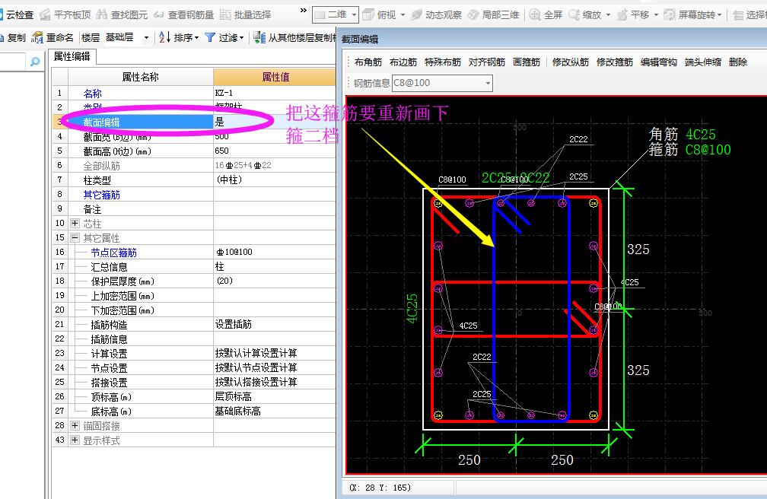Expand the 锚固搭接 tree node

[x=75, y=426]
